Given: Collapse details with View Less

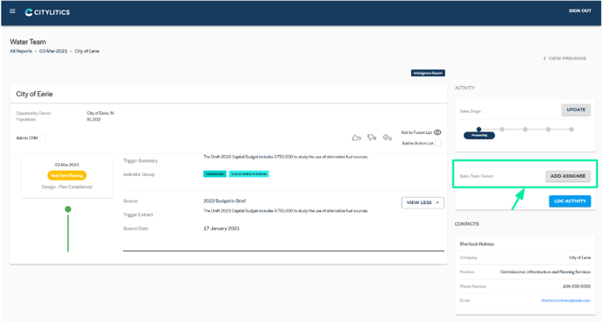Looking at the screenshot, I should pos(422,202).
